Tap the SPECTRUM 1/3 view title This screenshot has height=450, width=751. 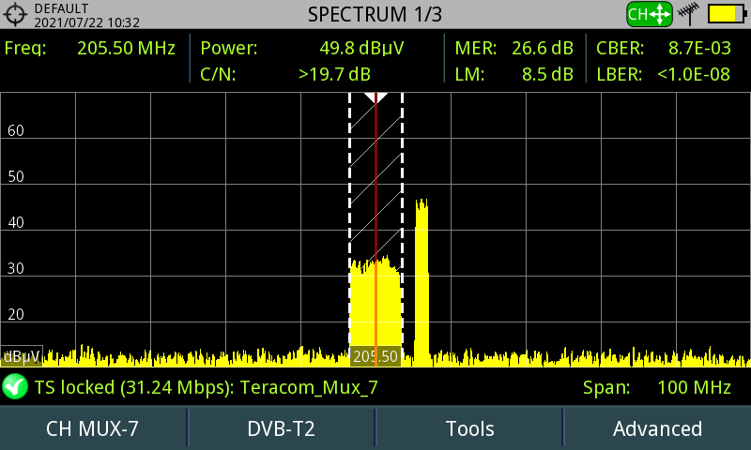click(x=375, y=14)
